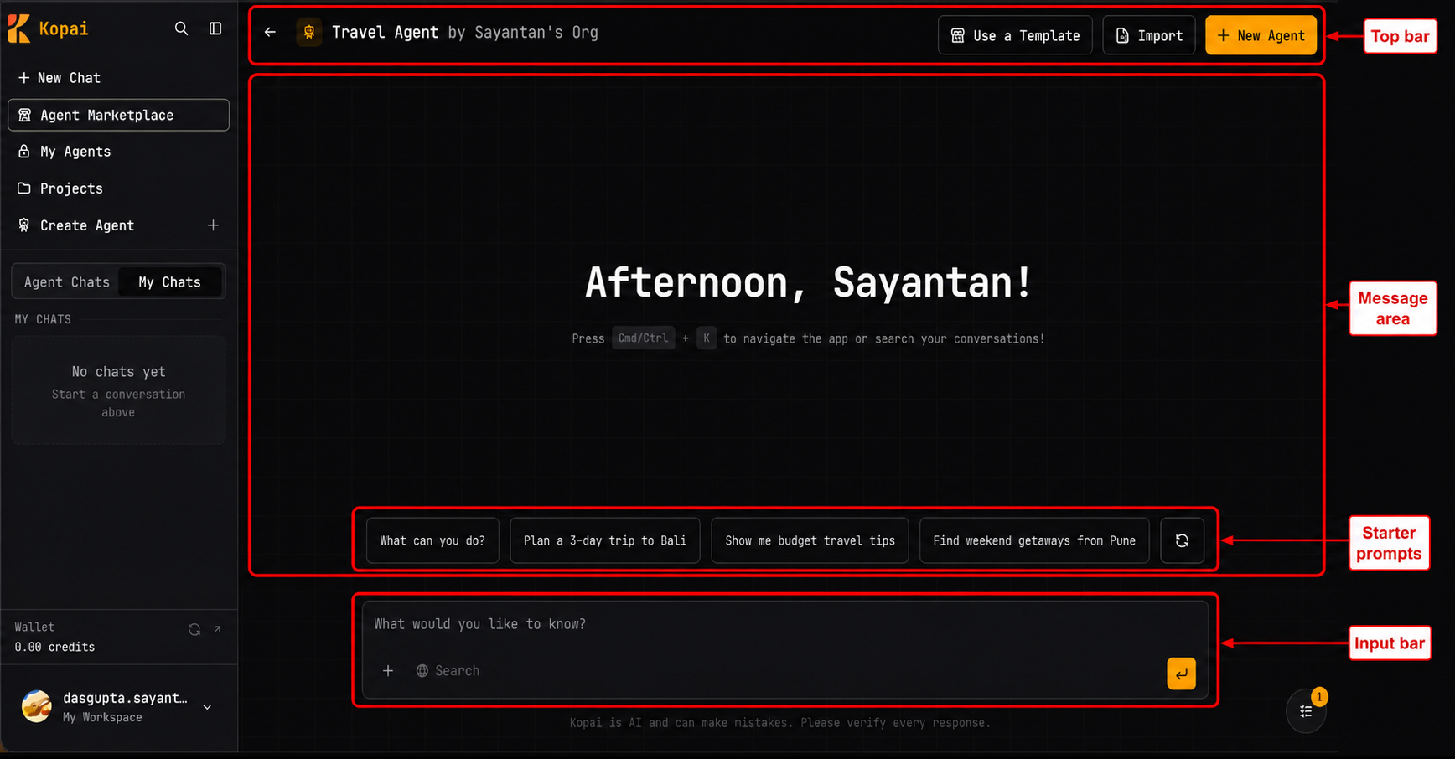Click the Travel Agent robot icon
Viewport: 1455px width, 759px height.
tap(309, 32)
